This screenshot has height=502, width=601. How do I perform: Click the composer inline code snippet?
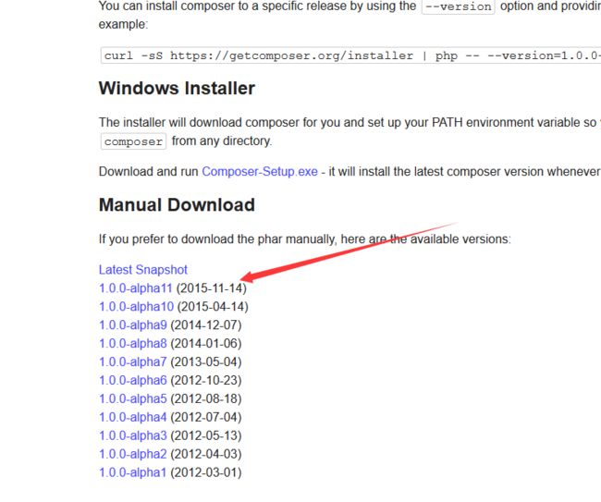point(133,141)
